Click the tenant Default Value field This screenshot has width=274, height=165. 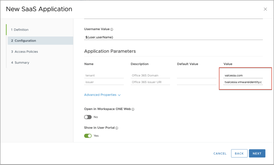[197, 75]
